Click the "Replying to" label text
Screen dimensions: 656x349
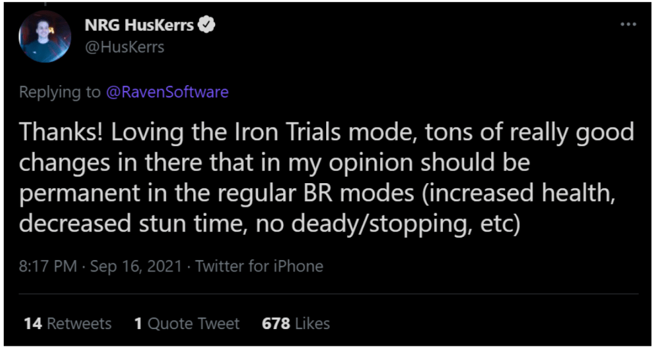click(x=60, y=92)
